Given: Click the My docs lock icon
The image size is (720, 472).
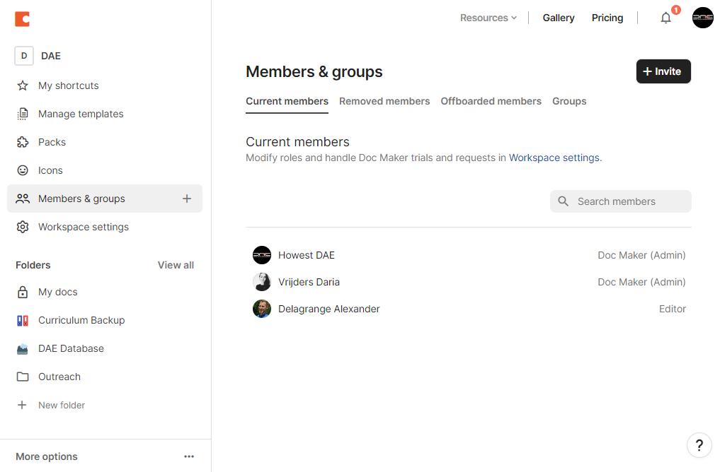Looking at the screenshot, I should click(x=23, y=292).
